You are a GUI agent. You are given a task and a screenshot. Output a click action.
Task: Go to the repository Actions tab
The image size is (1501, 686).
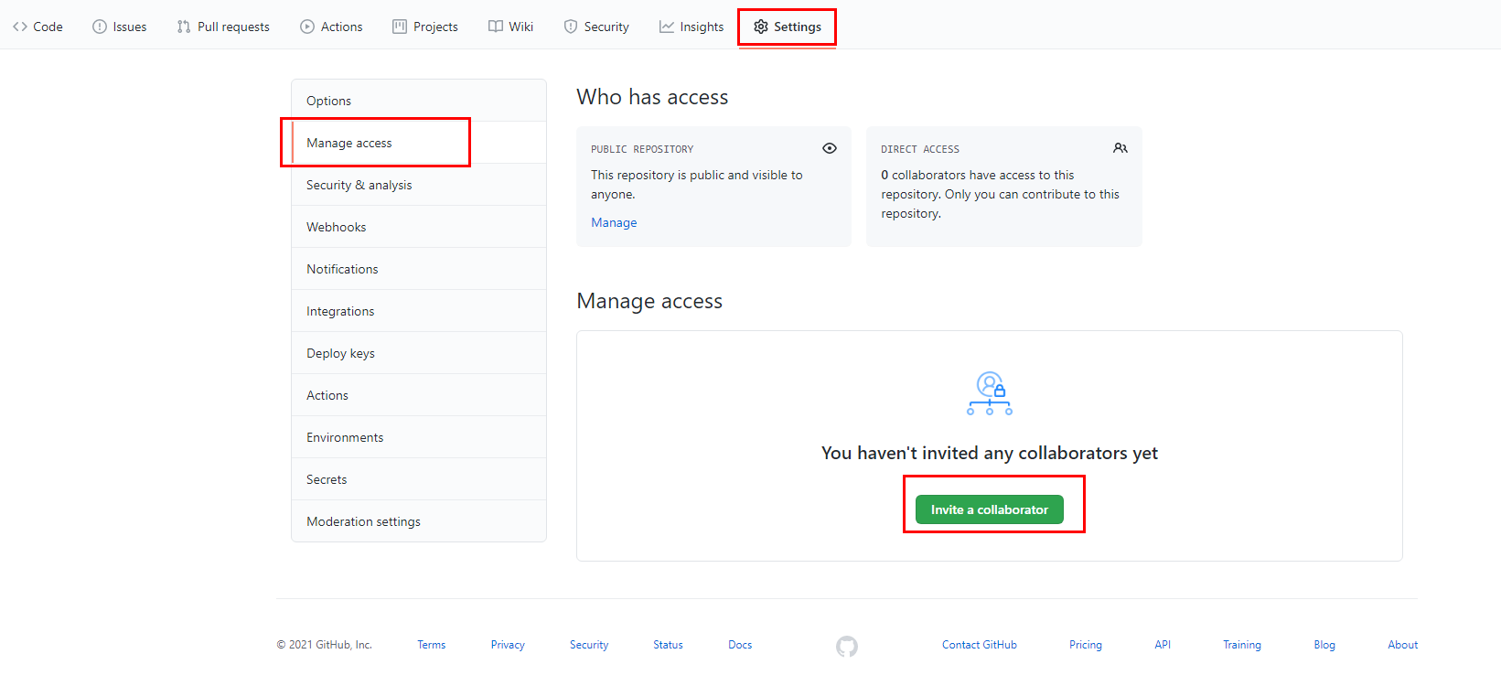[x=331, y=27]
